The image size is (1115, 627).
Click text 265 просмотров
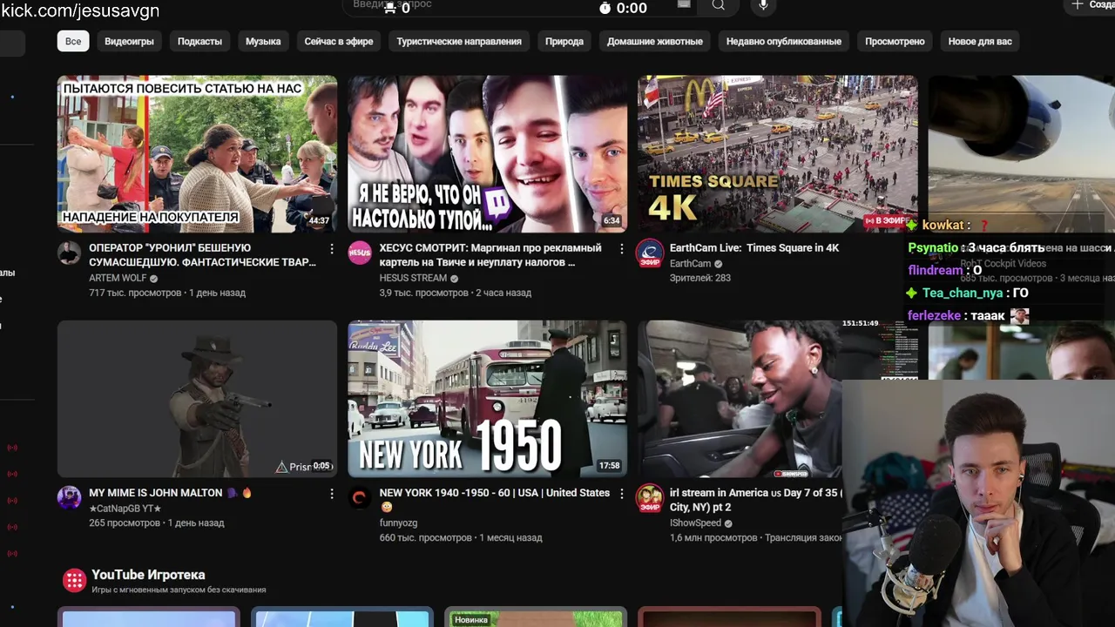click(x=125, y=523)
